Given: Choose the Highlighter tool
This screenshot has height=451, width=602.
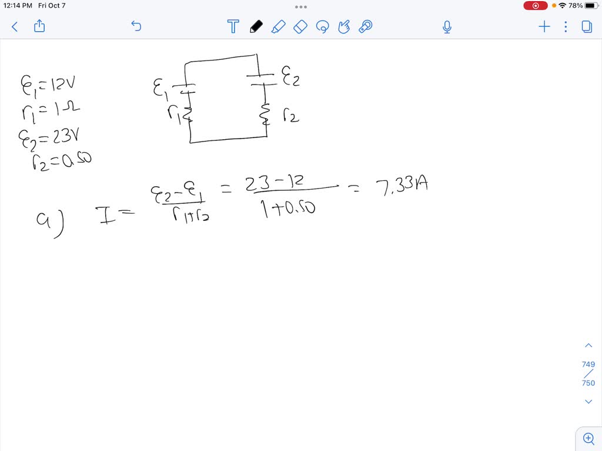Looking at the screenshot, I should [x=279, y=26].
